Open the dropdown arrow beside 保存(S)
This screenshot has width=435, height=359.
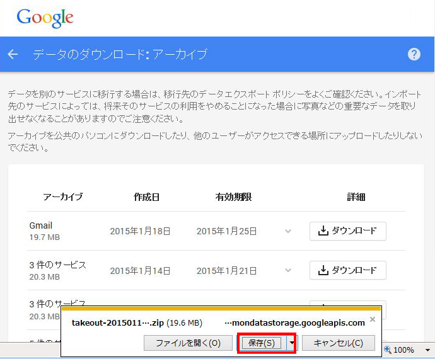click(x=291, y=343)
